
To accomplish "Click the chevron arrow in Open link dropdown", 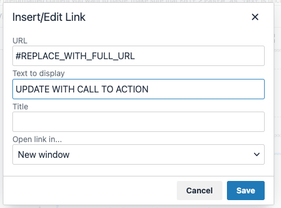I will [257, 154].
